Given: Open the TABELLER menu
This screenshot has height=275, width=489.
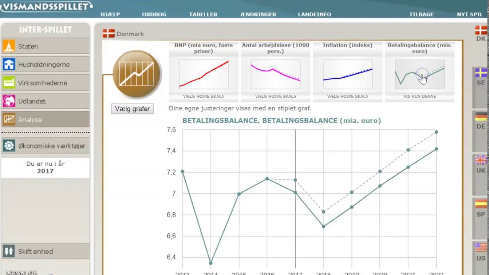Looking at the screenshot, I should 203,15.
